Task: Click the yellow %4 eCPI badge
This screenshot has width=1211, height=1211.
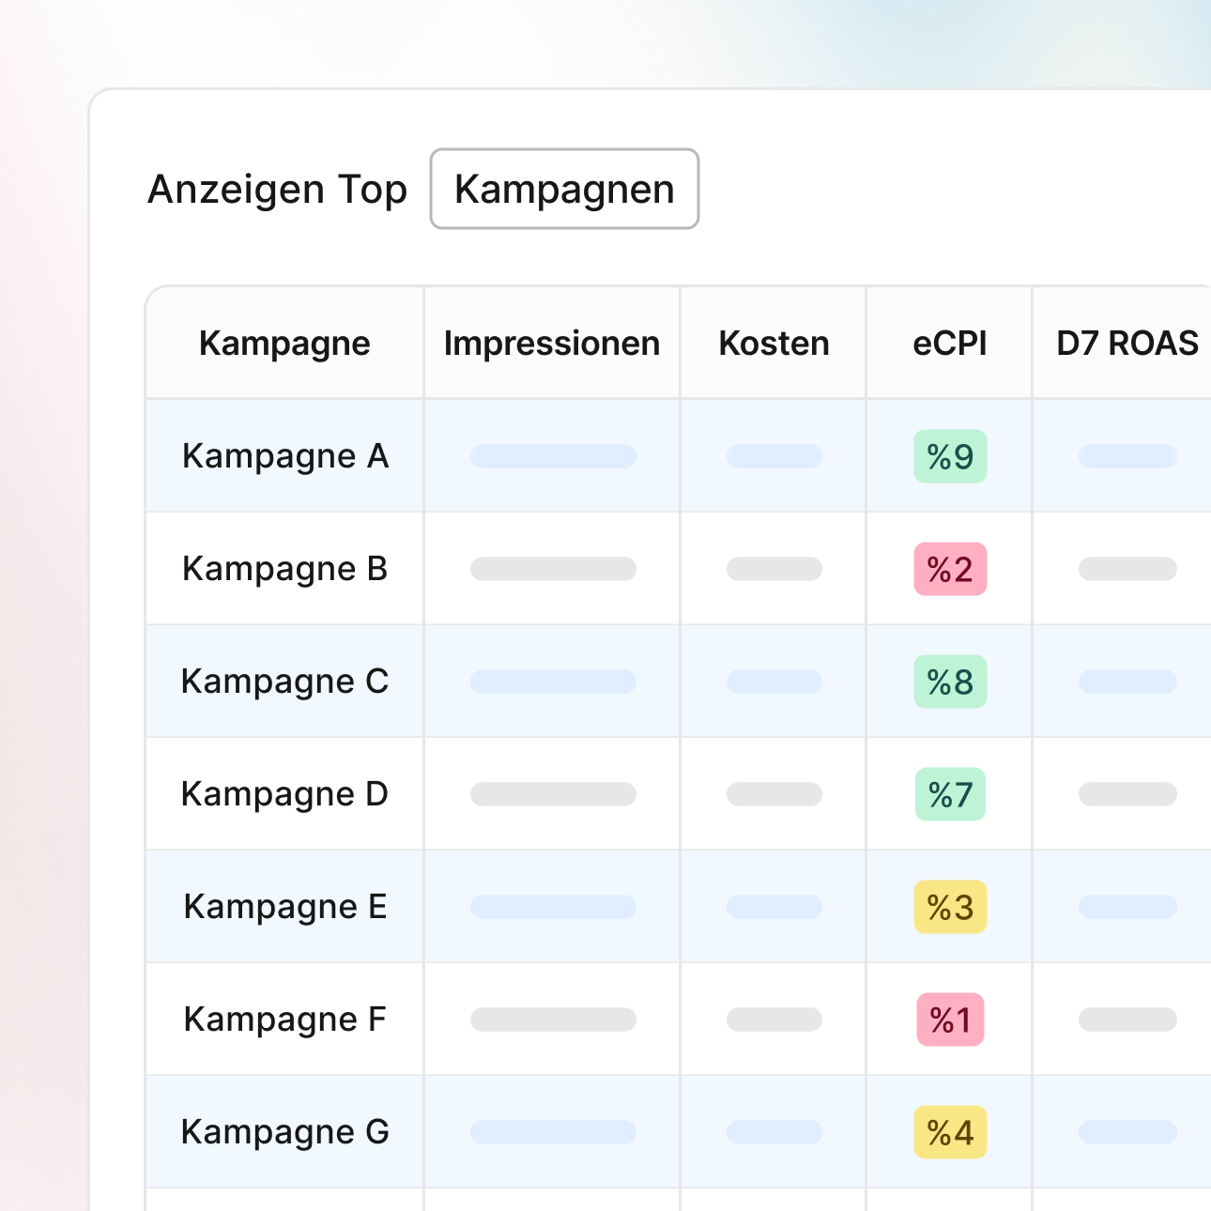Action: (950, 1132)
